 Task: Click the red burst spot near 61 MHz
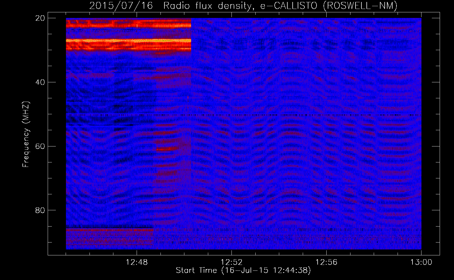[x=167, y=149]
